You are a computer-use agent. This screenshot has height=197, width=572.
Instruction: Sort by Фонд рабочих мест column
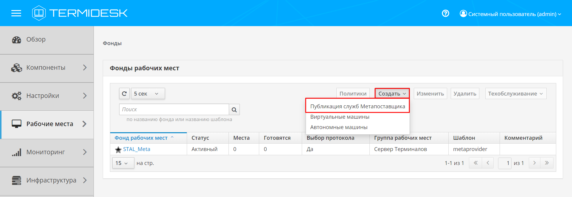pos(148,138)
